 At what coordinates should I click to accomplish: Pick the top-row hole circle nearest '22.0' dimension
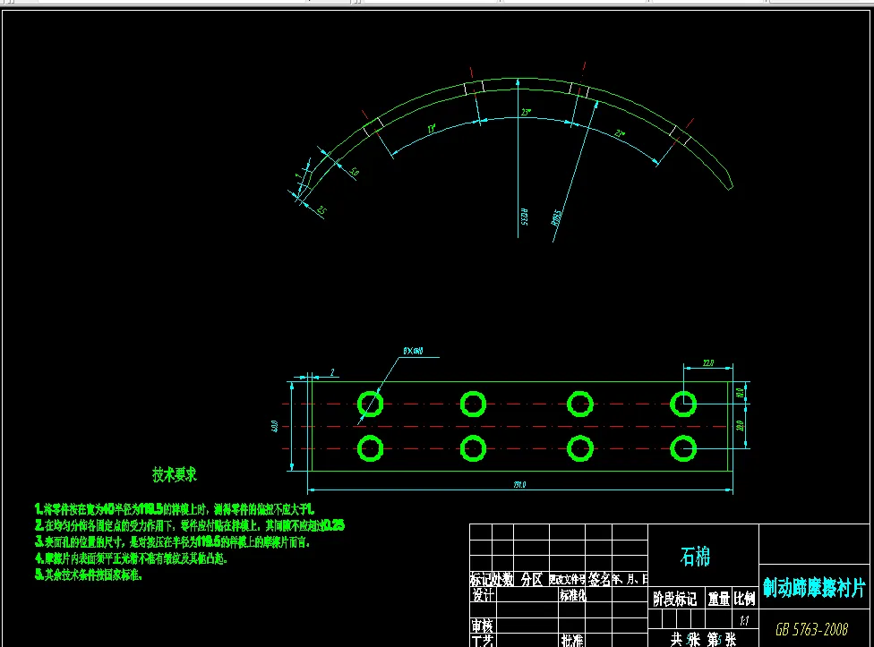point(682,404)
